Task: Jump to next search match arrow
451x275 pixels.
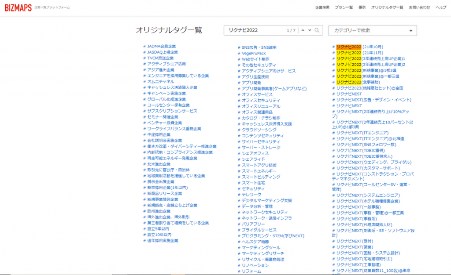Action: (310, 30)
